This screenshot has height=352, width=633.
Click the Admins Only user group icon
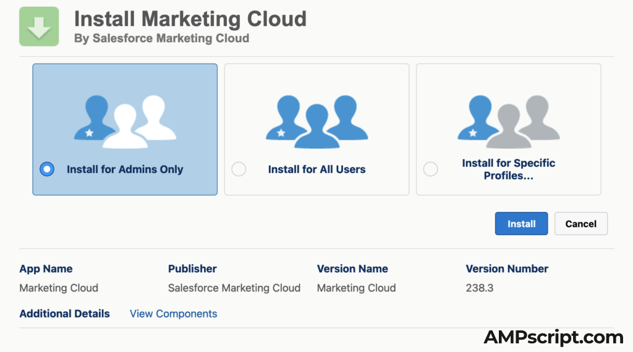(125, 122)
